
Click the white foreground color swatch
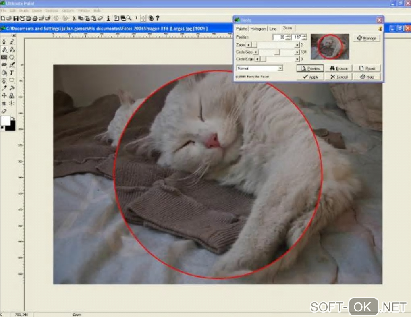point(6,122)
